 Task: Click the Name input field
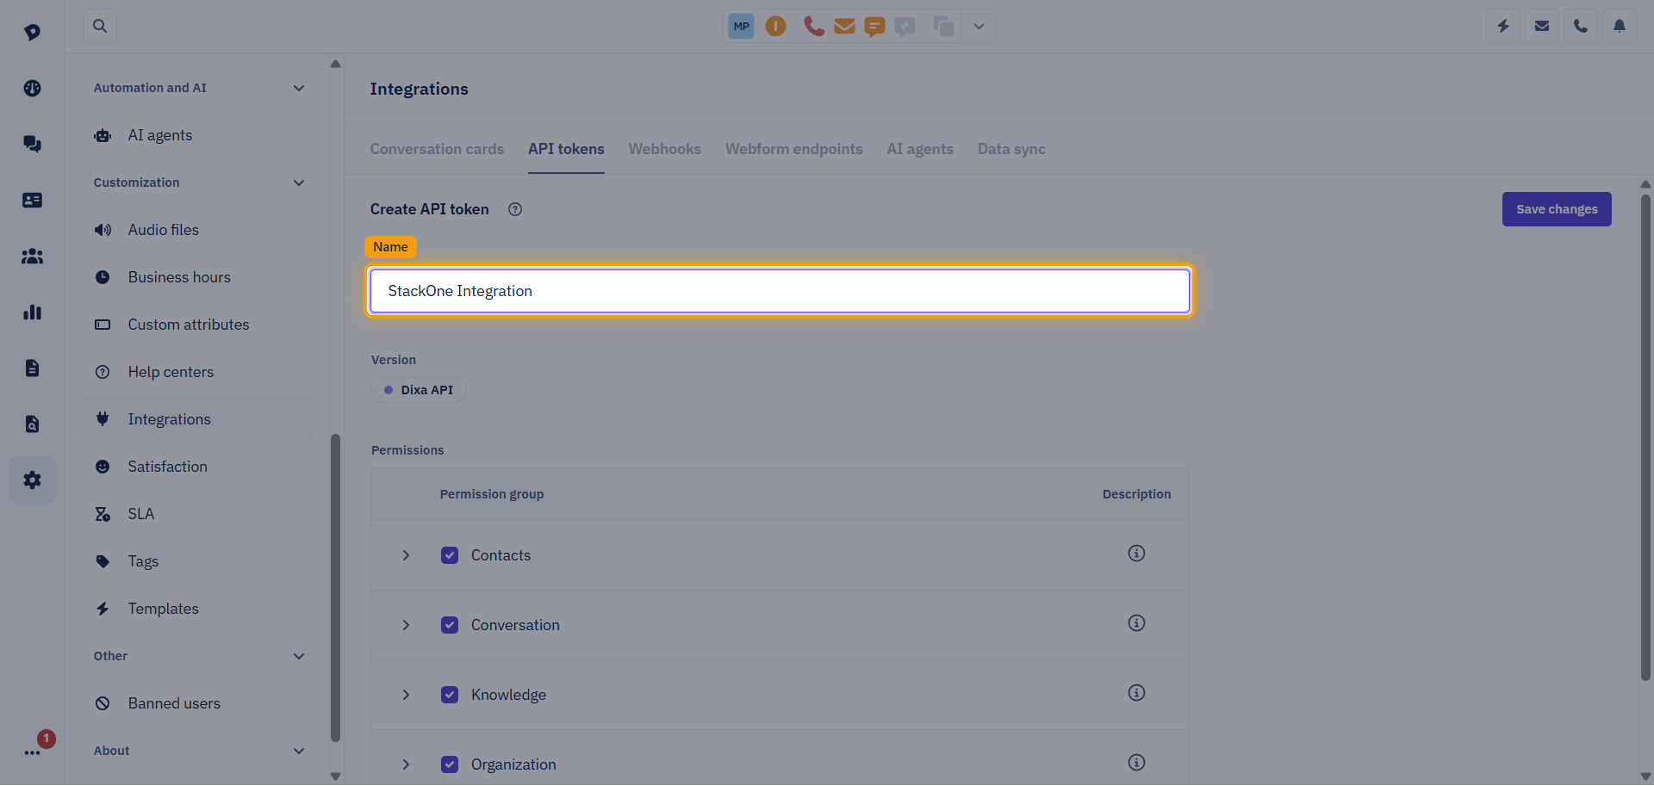[x=780, y=291]
